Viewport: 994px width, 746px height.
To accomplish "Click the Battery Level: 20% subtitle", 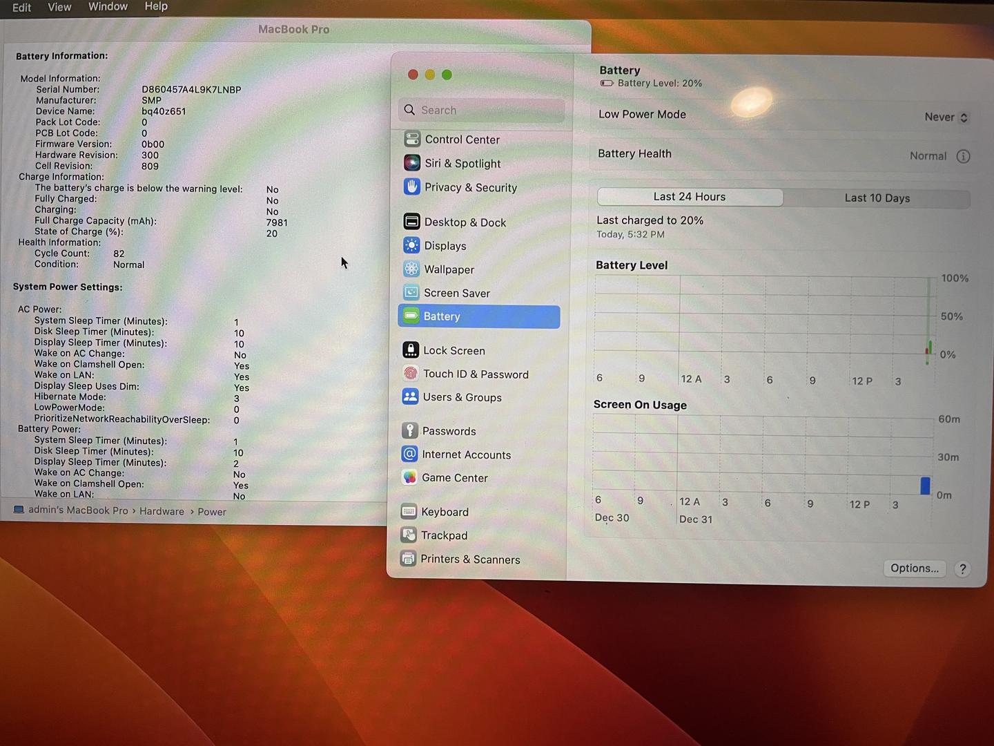I will tap(659, 83).
